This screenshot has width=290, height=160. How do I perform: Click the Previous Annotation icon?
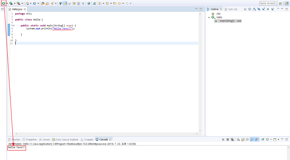[x=107, y=3]
